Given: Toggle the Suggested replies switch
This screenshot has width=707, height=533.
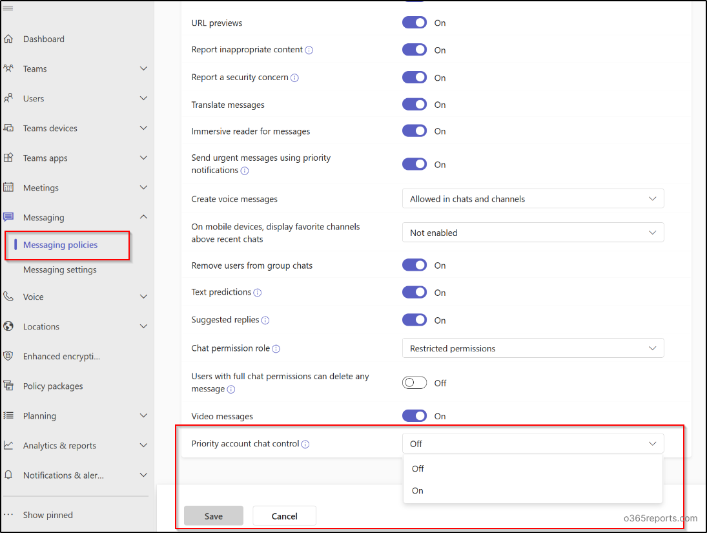Looking at the screenshot, I should (x=415, y=320).
